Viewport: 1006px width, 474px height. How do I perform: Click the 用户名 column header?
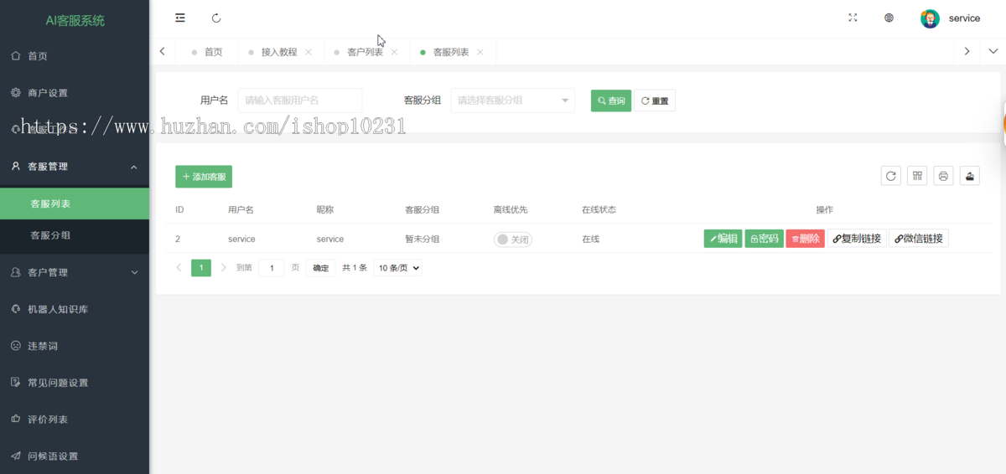tap(241, 209)
